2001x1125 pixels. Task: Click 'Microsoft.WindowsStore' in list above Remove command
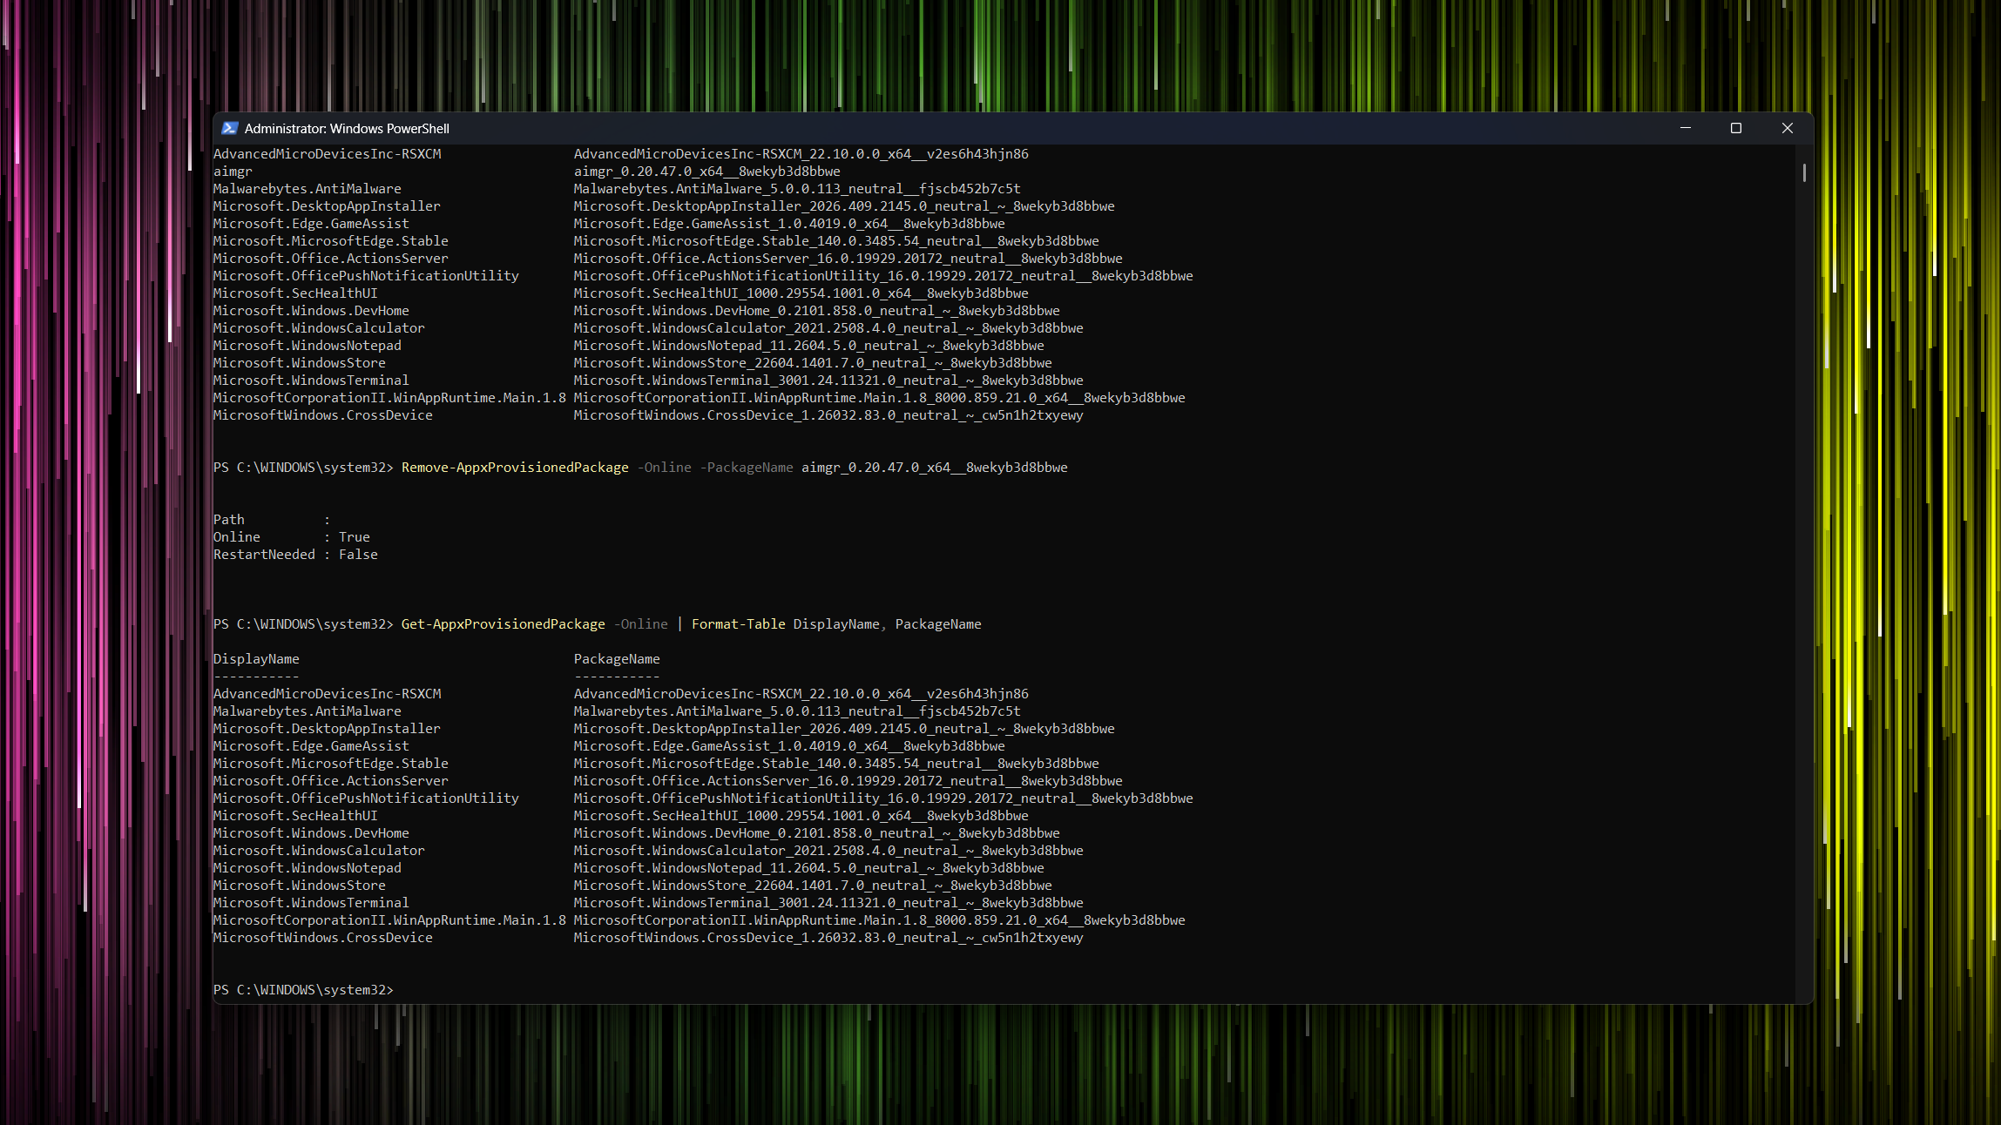click(x=300, y=363)
